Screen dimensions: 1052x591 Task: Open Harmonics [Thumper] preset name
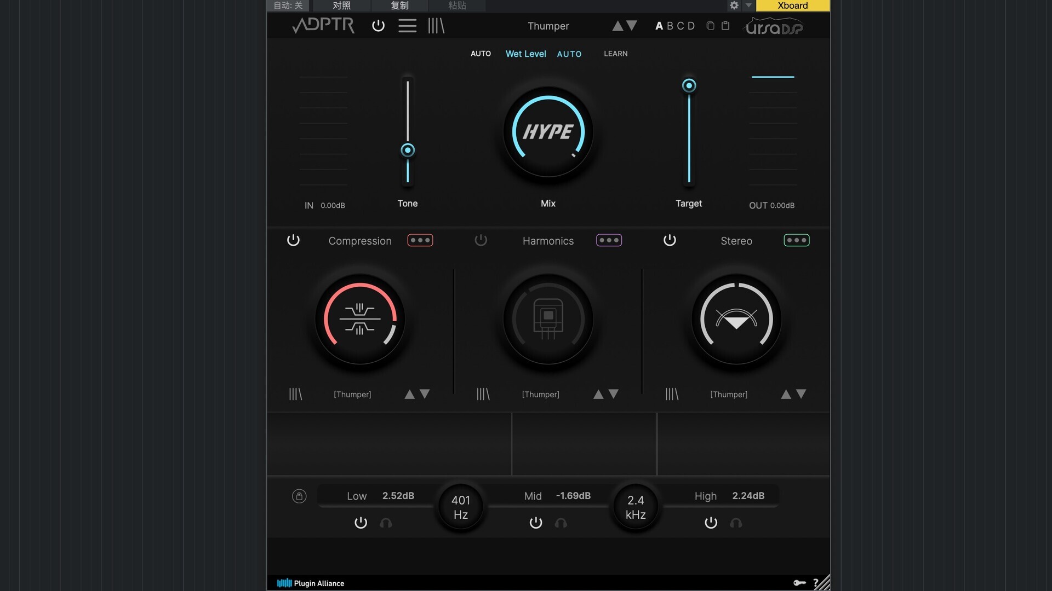(540, 395)
